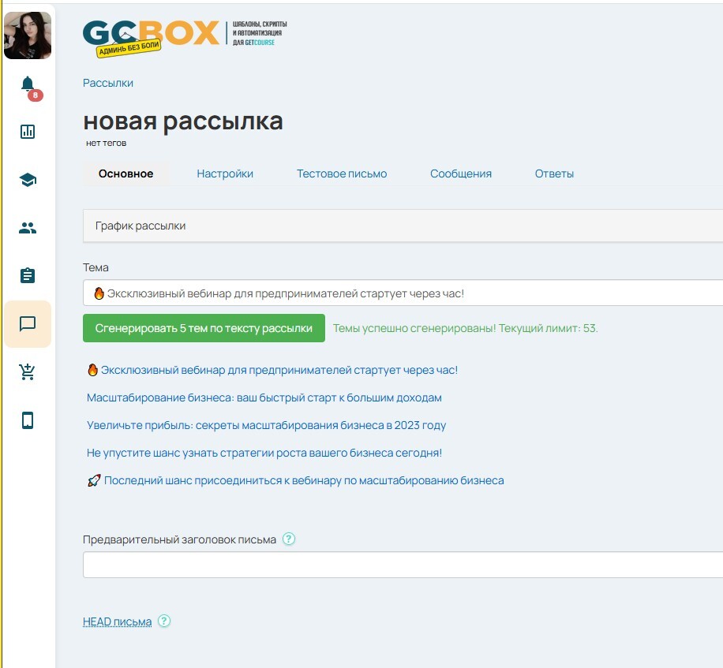Viewport: 723px width, 668px height.
Task: Expand the HEAD письма section
Action: [117, 621]
